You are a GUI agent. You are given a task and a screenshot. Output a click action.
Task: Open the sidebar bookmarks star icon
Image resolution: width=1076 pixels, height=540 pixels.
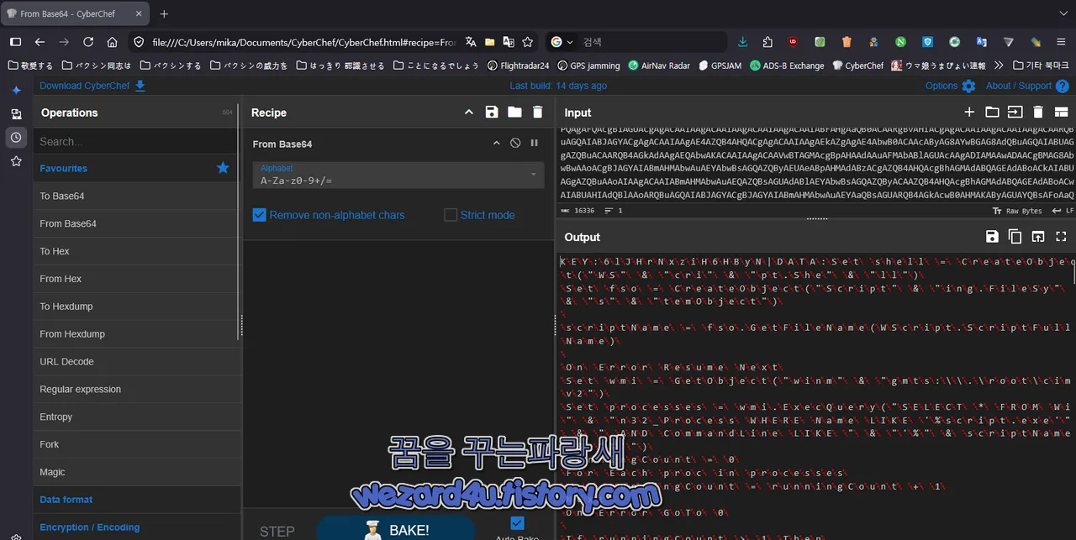[16, 160]
